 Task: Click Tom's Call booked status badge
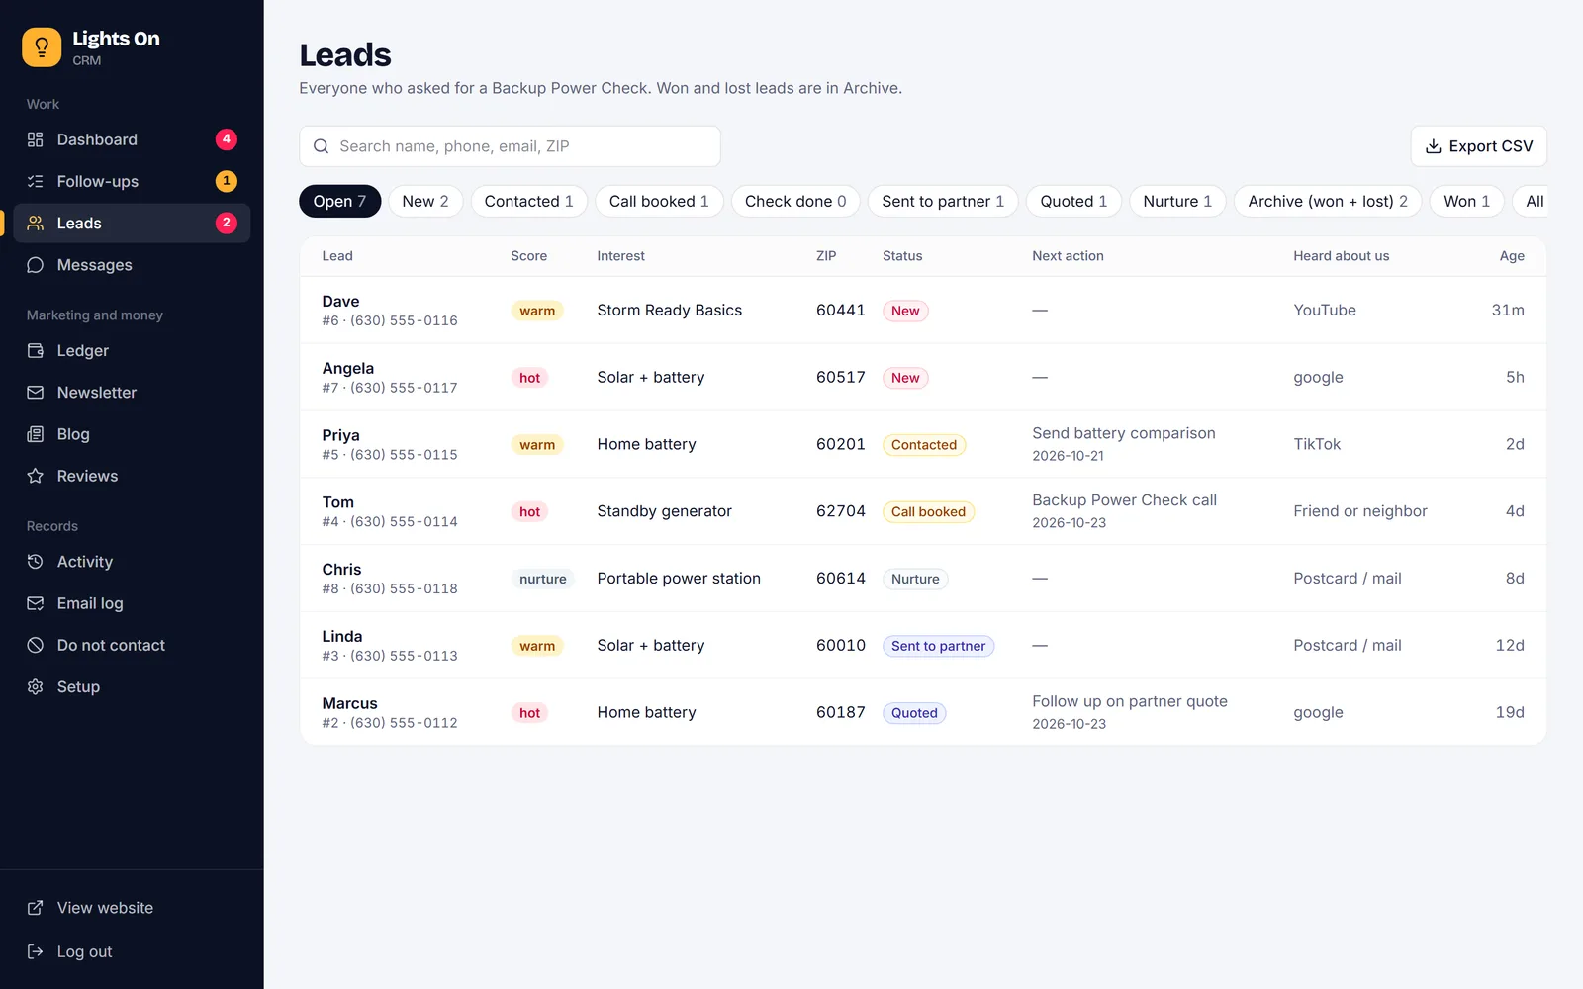click(928, 511)
